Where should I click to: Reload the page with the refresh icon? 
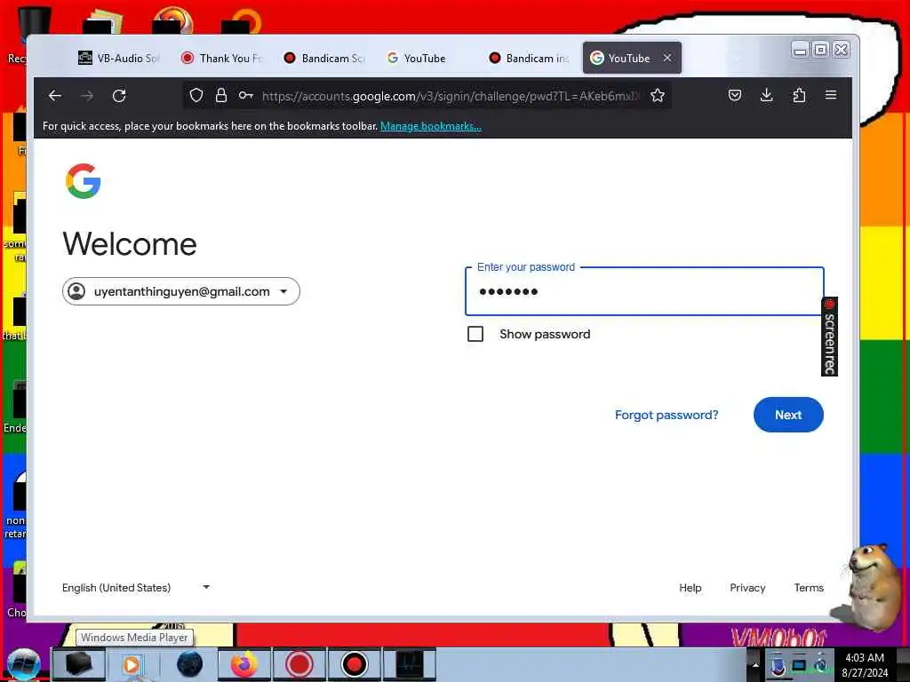click(119, 96)
